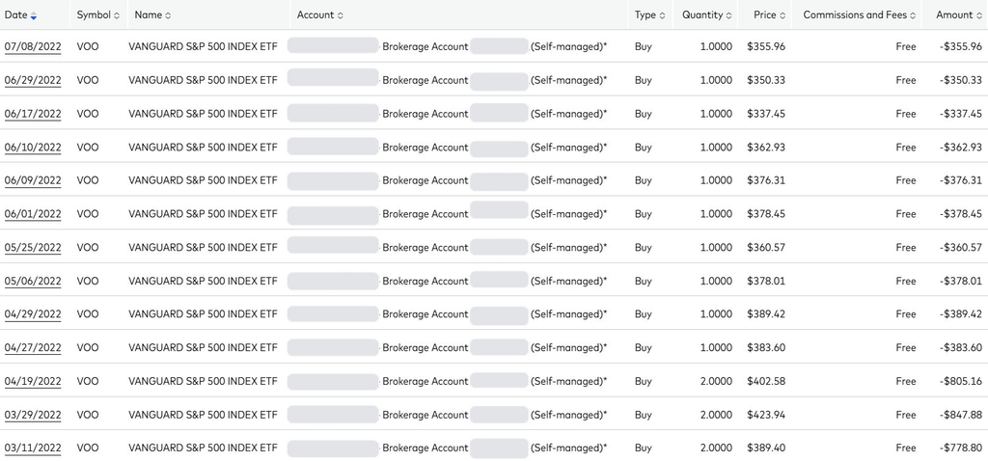988x461 pixels.
Task: Click the Price column header label
Action: [x=765, y=15]
